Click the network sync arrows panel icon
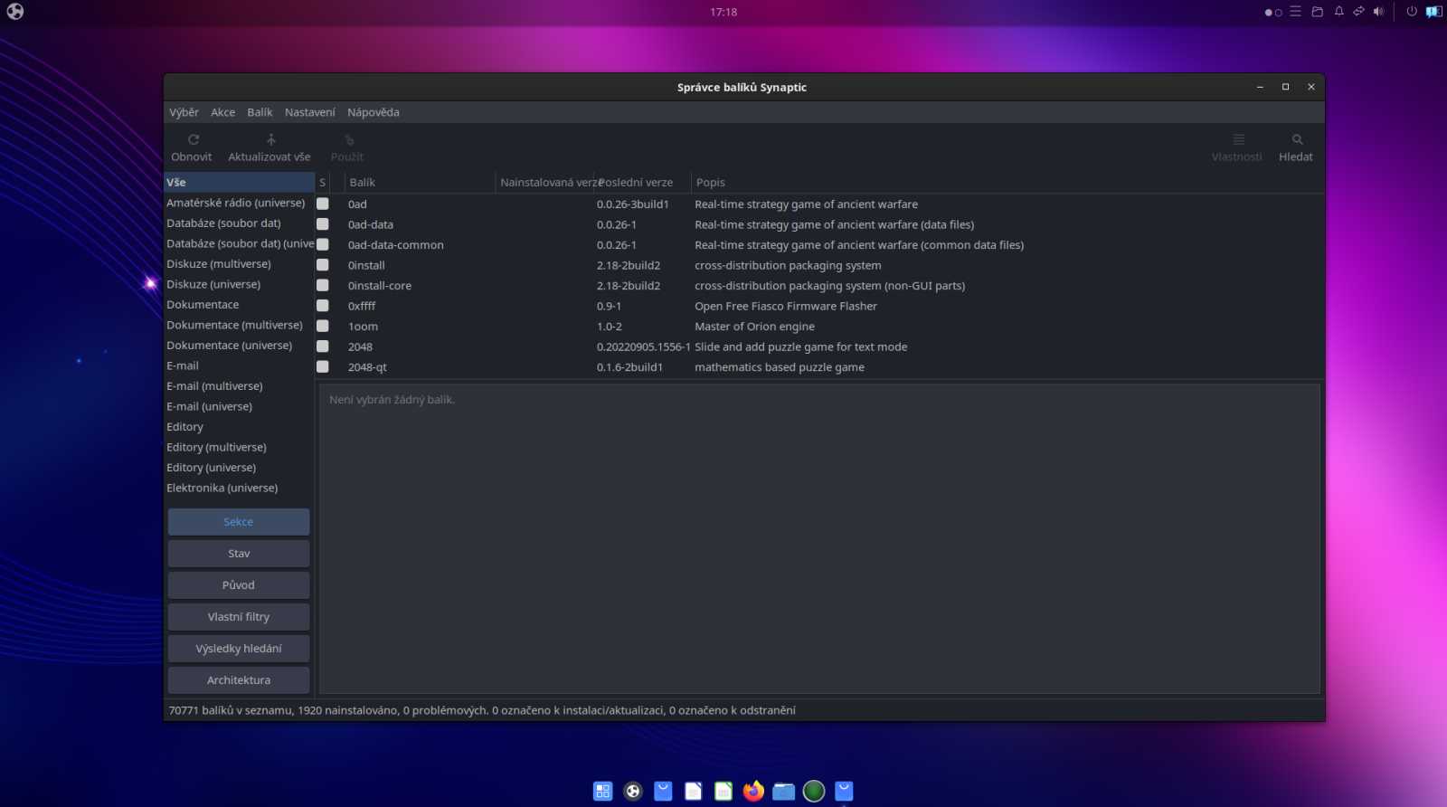 coord(1358,12)
